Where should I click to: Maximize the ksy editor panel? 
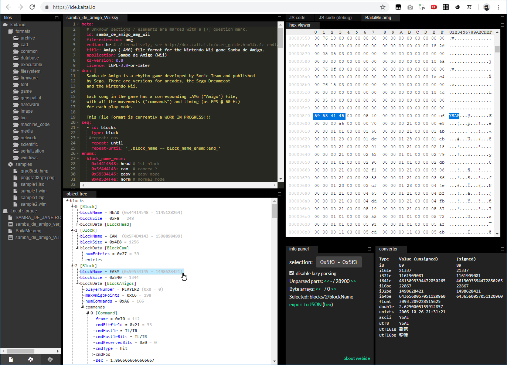click(279, 17)
